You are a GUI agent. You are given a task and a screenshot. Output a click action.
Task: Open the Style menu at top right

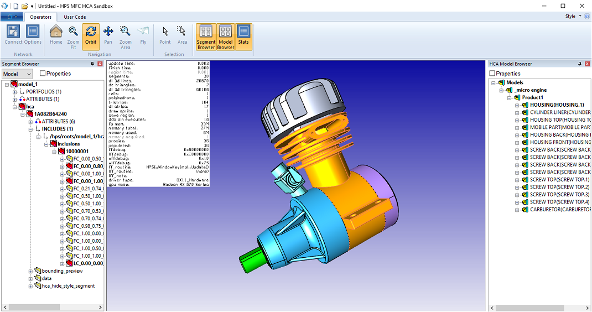coord(573,17)
